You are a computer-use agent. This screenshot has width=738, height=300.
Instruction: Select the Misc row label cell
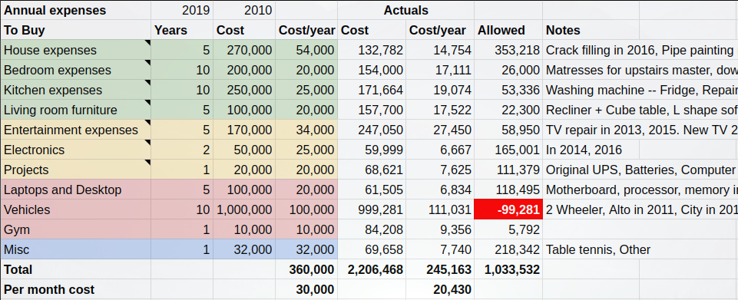(x=76, y=249)
